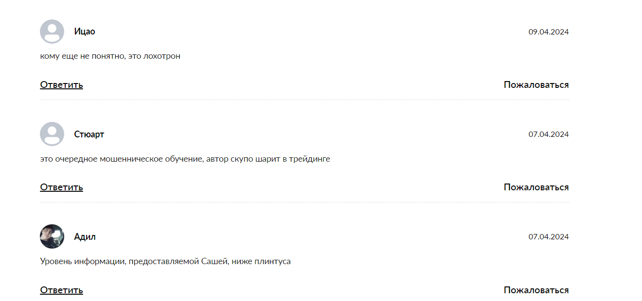Click the dashed divider under Ицао's comment
The height and width of the screenshot is (301, 642).
304,100
